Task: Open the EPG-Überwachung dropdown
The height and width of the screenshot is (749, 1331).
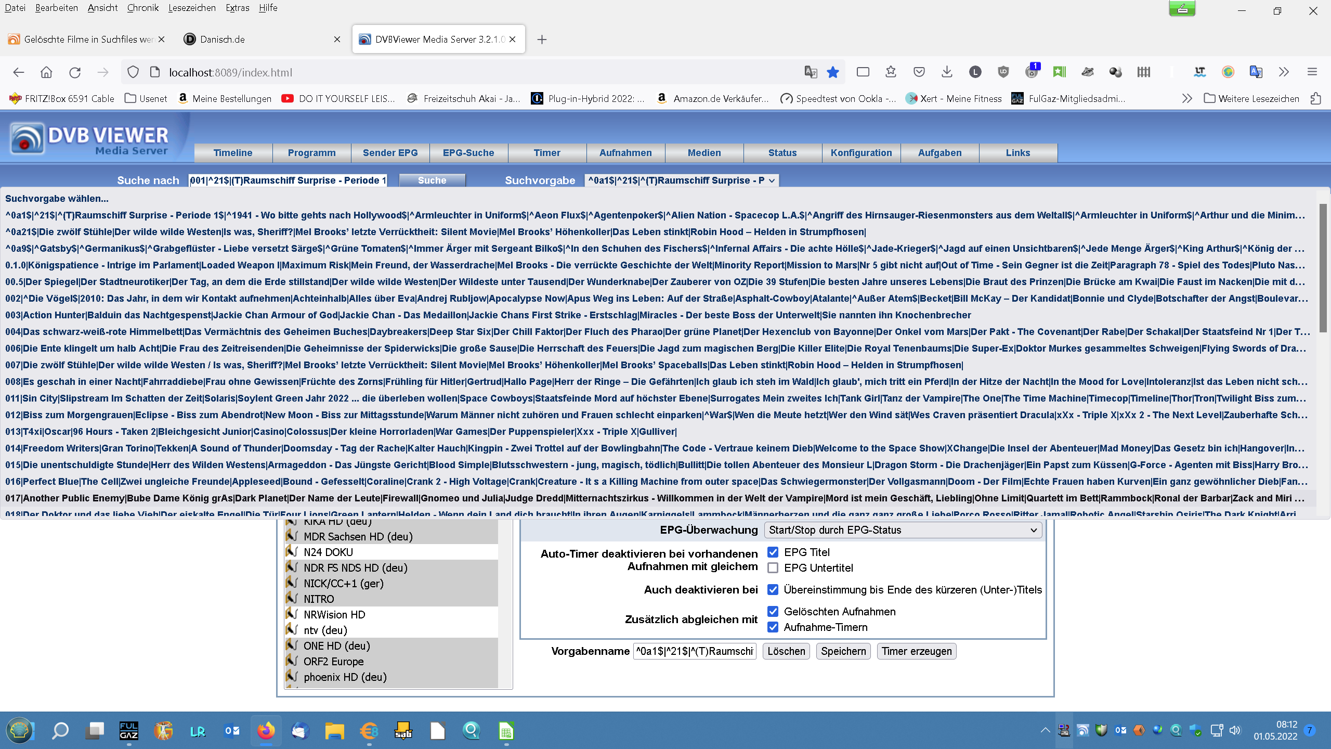Action: point(903,530)
